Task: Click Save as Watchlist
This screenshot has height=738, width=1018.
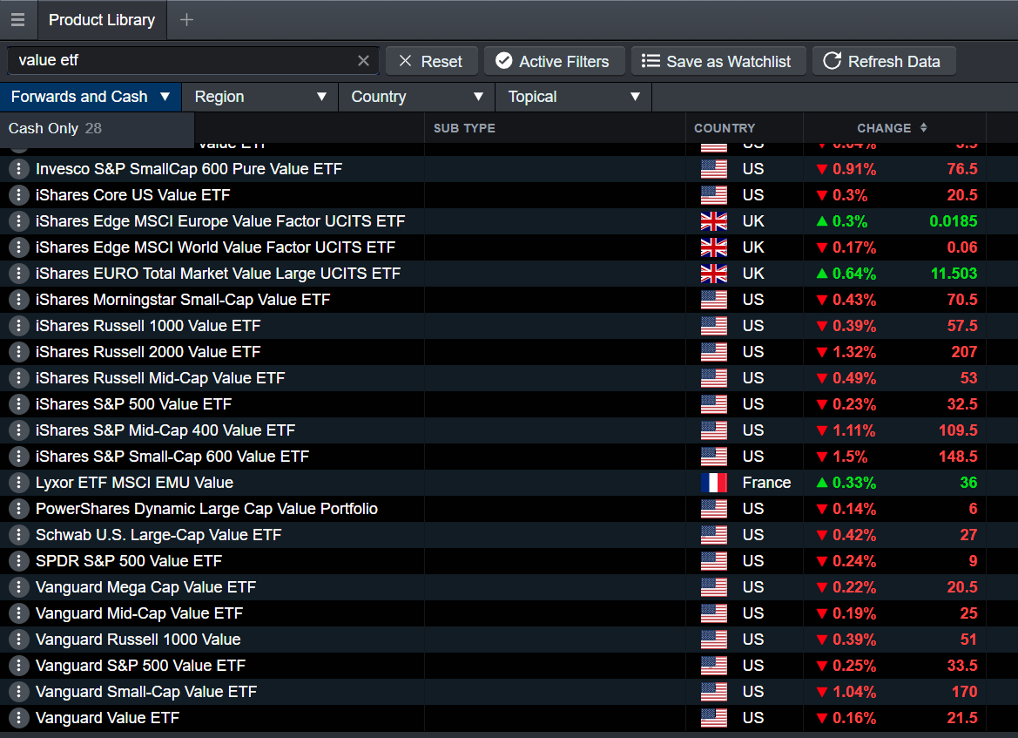Action: [718, 61]
